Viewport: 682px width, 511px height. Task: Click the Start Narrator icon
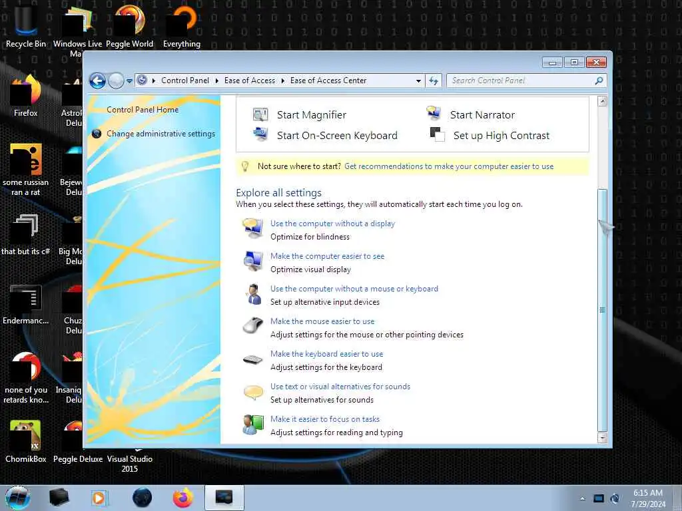(x=433, y=113)
